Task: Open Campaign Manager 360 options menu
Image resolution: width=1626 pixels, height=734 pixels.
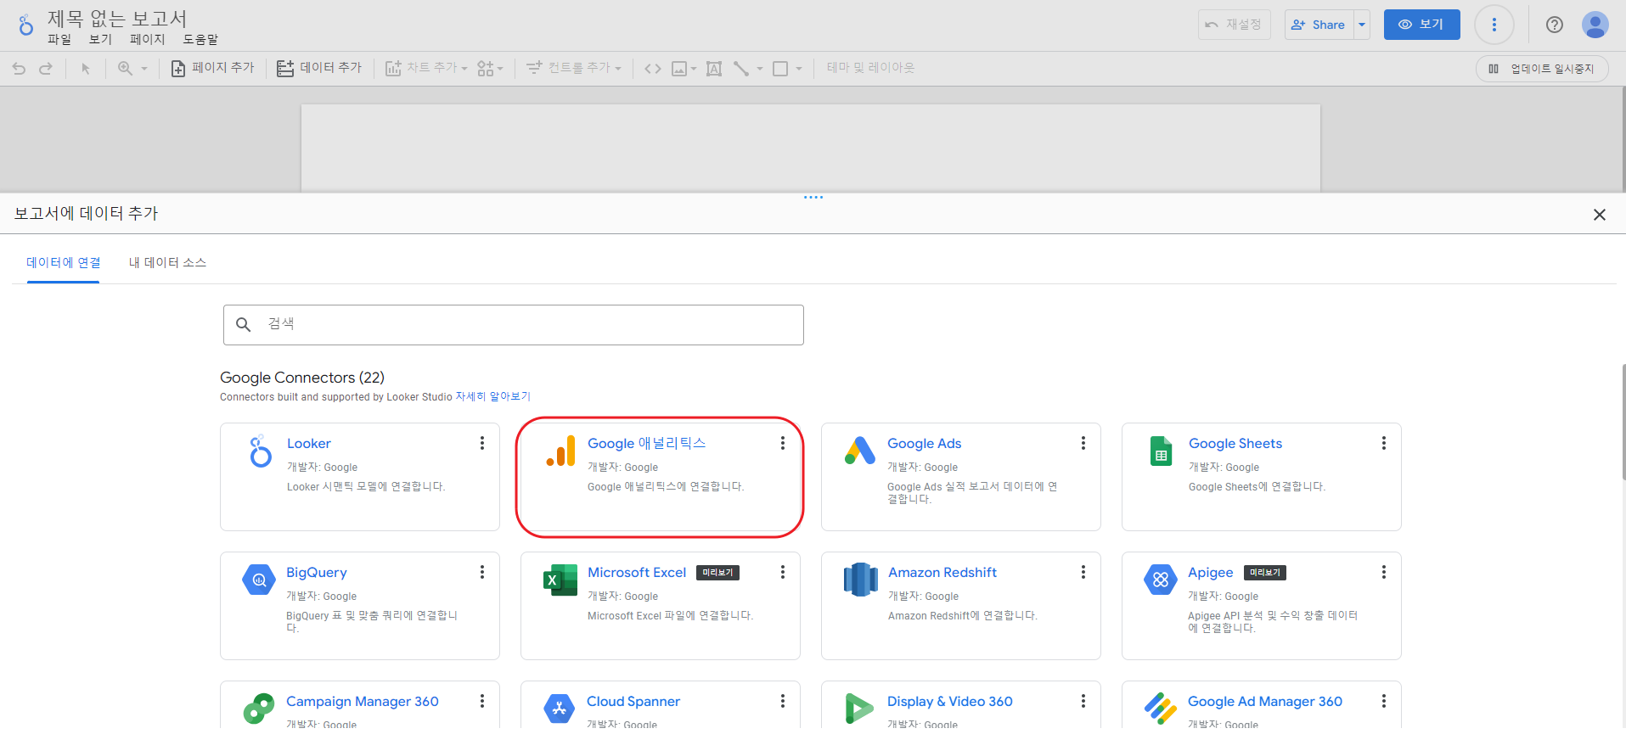Action: 482,701
